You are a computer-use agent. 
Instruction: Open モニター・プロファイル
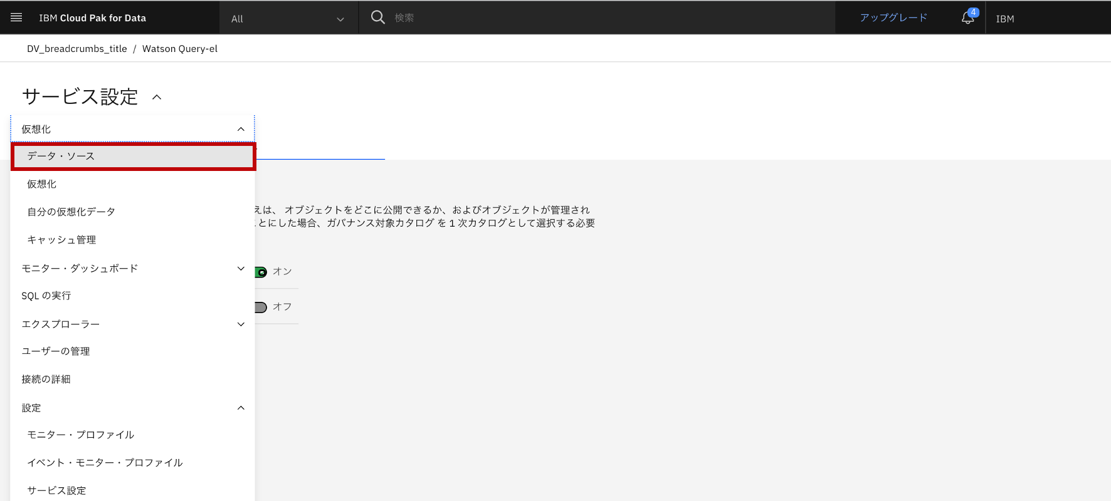click(x=132, y=435)
